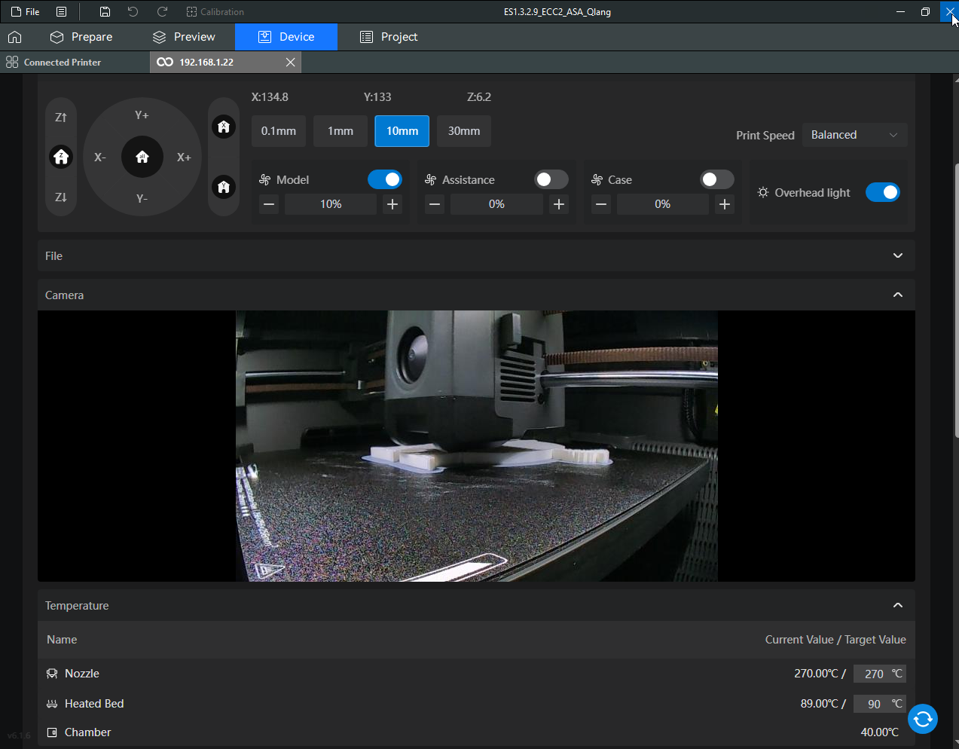
Task: Enable the Assistance fan toggle
Action: (551, 179)
